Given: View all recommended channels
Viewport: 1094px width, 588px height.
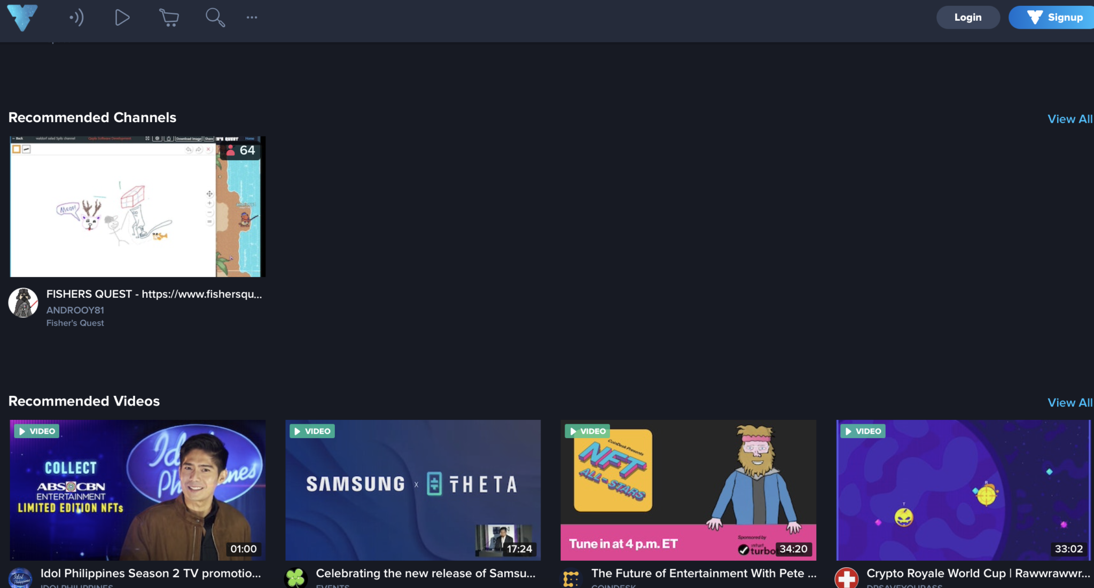Looking at the screenshot, I should (x=1069, y=119).
